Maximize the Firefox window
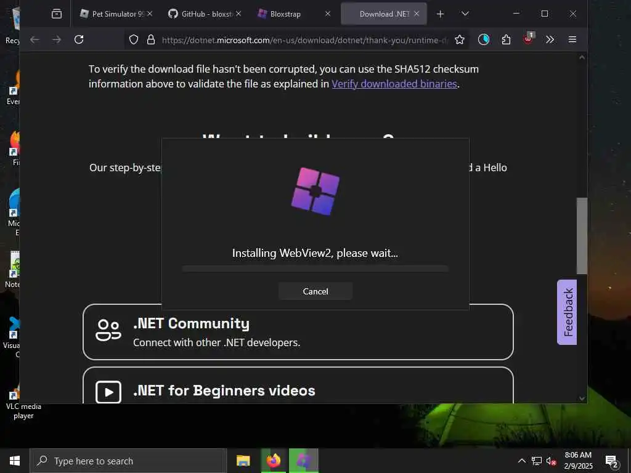The height and width of the screenshot is (473, 631). (545, 14)
